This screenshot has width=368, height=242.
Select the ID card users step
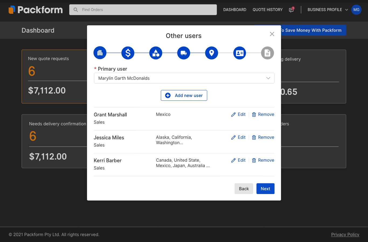[x=239, y=53]
